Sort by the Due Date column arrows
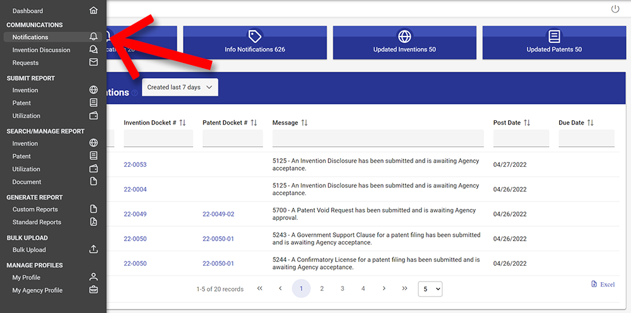Viewport: 631px width, 313px height. click(x=591, y=123)
